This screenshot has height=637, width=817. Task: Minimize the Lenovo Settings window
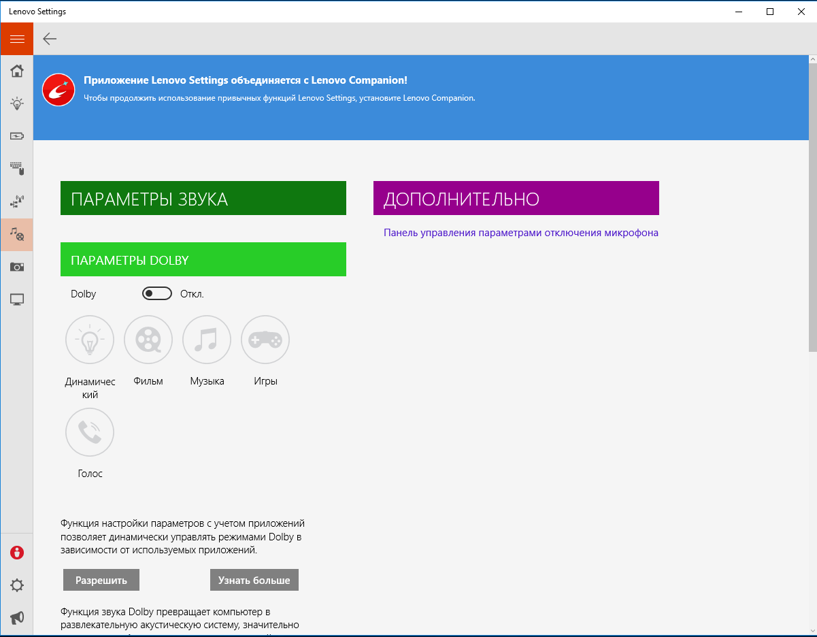(x=739, y=12)
